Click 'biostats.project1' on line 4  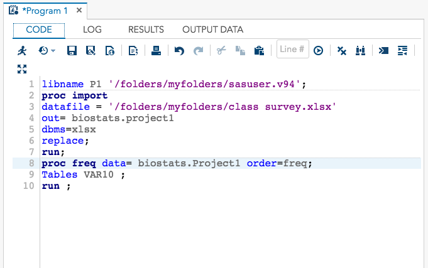coord(123,118)
